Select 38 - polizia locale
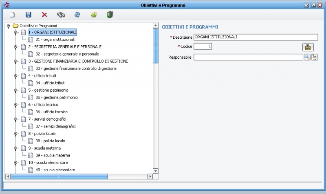The height and width of the screenshot is (194, 326). click(x=50, y=141)
